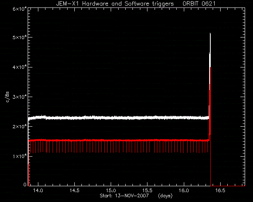This screenshot has width=253, height=202.
Task: Click the 15.0 x-axis tick label
Action: (111, 191)
